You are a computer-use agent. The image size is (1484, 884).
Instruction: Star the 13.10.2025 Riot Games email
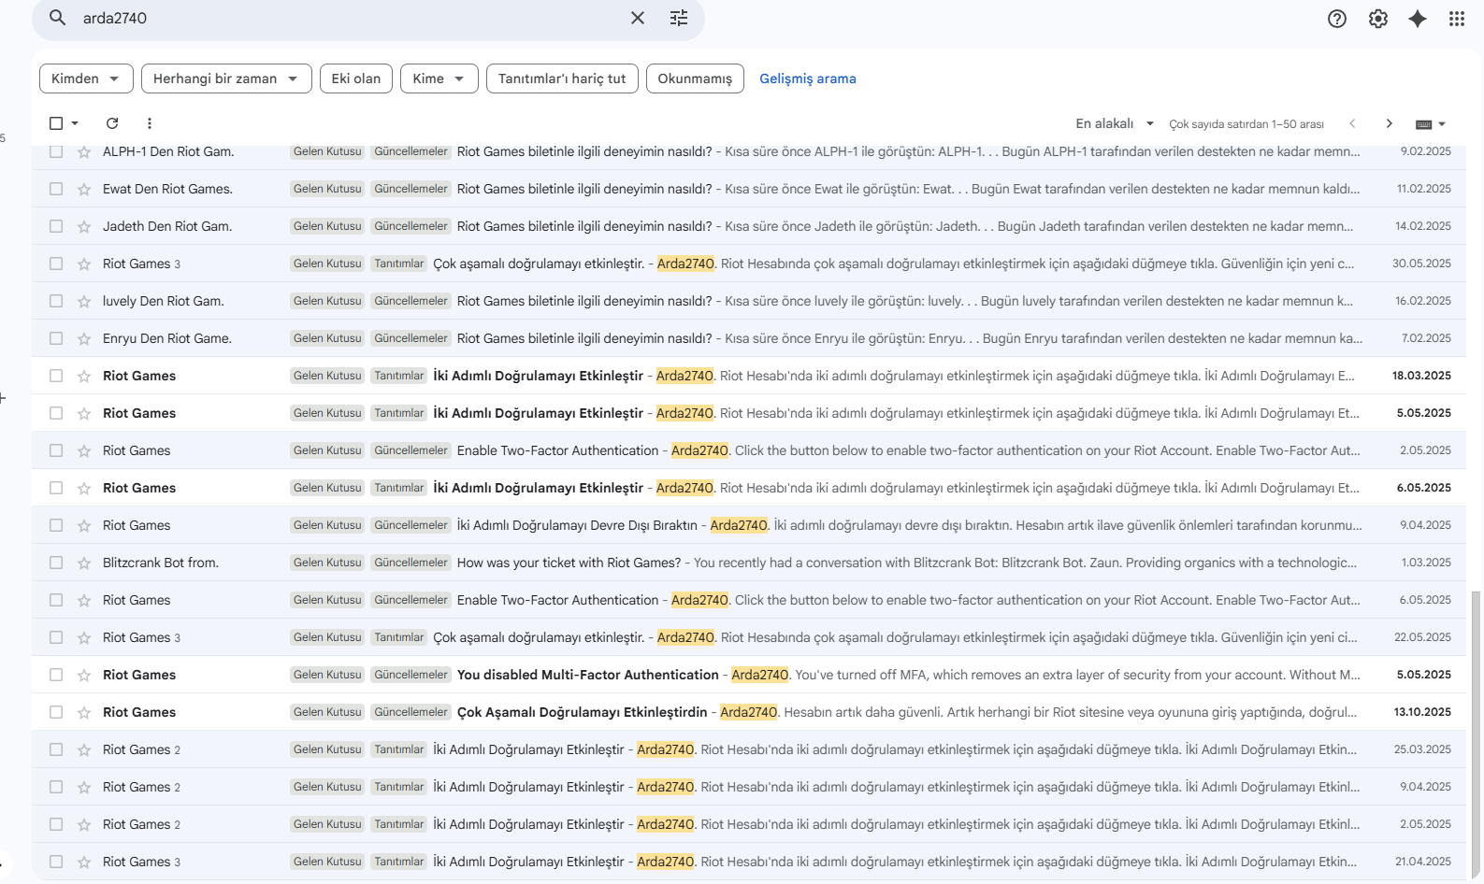coord(84,712)
